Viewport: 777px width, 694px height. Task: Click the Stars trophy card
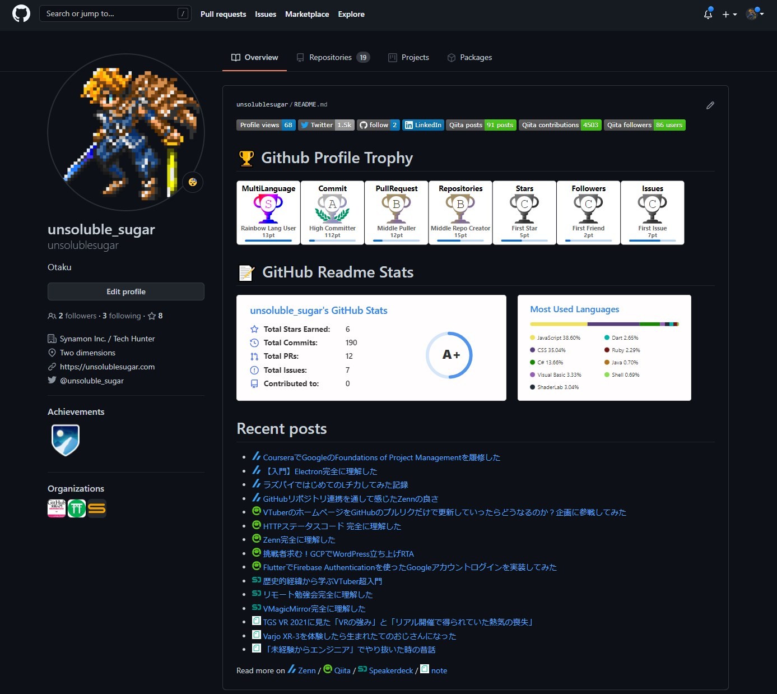[x=524, y=212]
